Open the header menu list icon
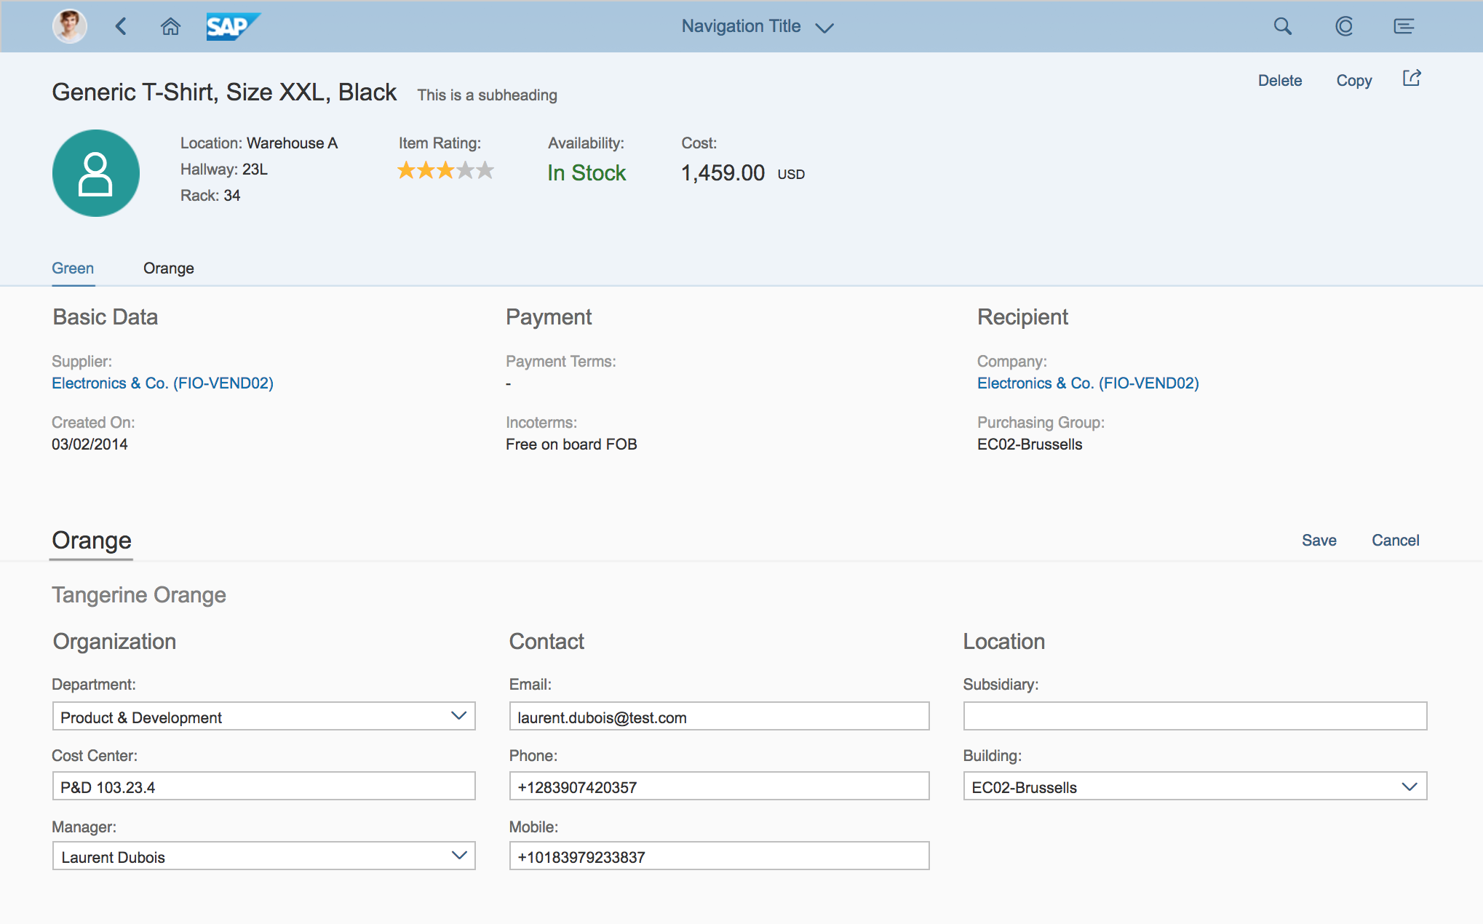1483x924 pixels. [x=1404, y=26]
